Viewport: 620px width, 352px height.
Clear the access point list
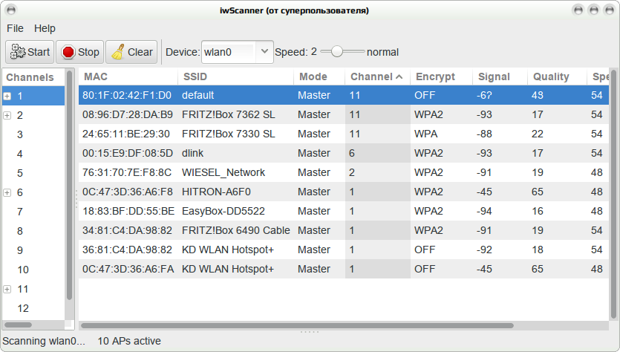131,52
